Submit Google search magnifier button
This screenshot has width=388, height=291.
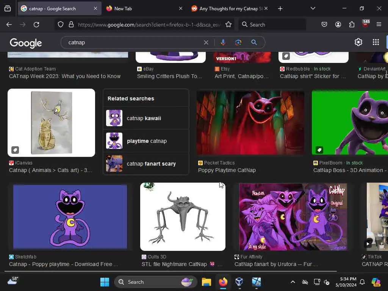pyautogui.click(x=254, y=42)
